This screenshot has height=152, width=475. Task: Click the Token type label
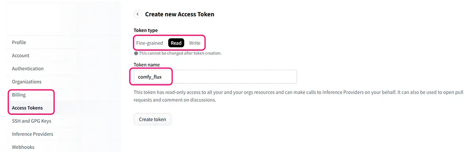[x=146, y=30]
